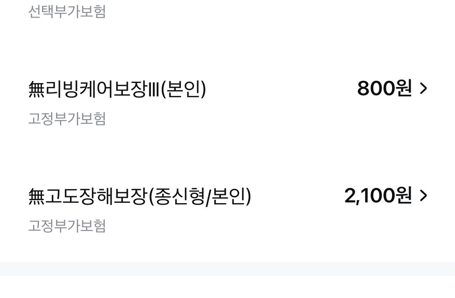Tap the 2,100원 premium amount
The width and height of the screenshot is (455, 298).
[378, 196]
